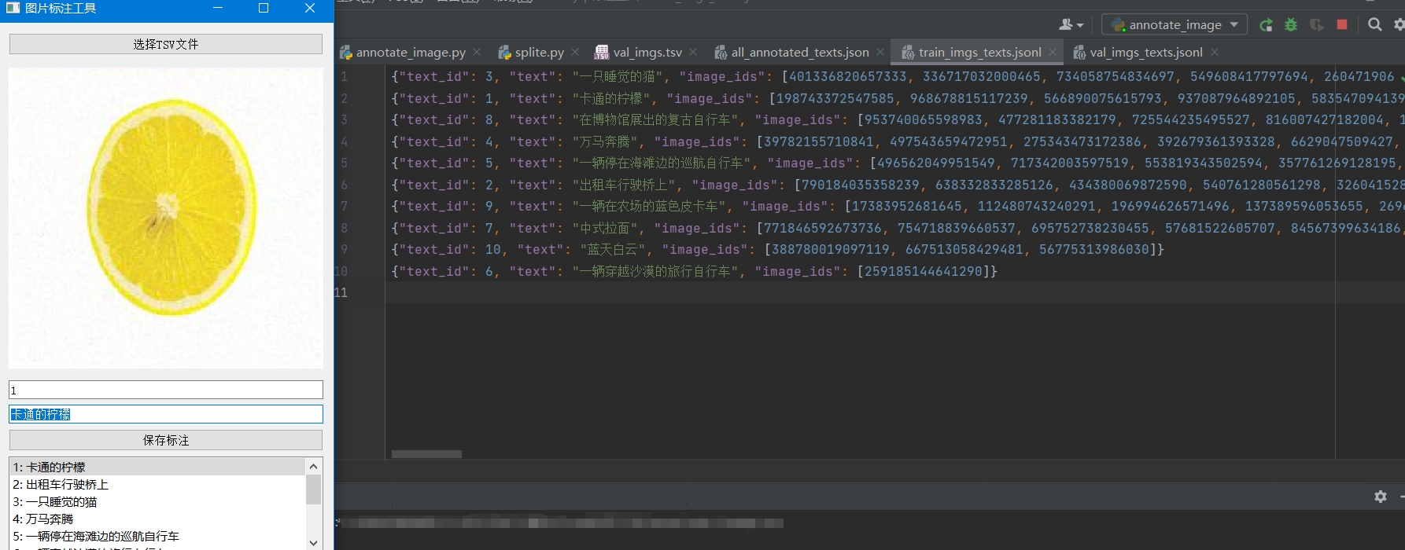Click image id 259185144641290 in line 10
This screenshot has width=1405, height=550.
click(924, 271)
